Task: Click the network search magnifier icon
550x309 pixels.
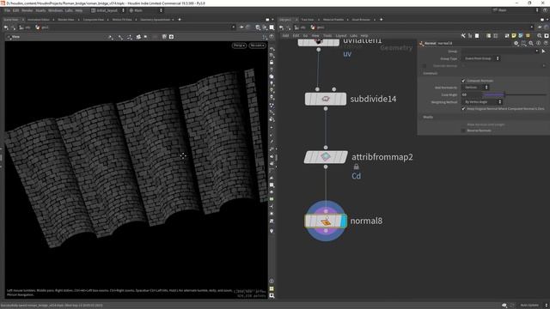Action: (540, 36)
